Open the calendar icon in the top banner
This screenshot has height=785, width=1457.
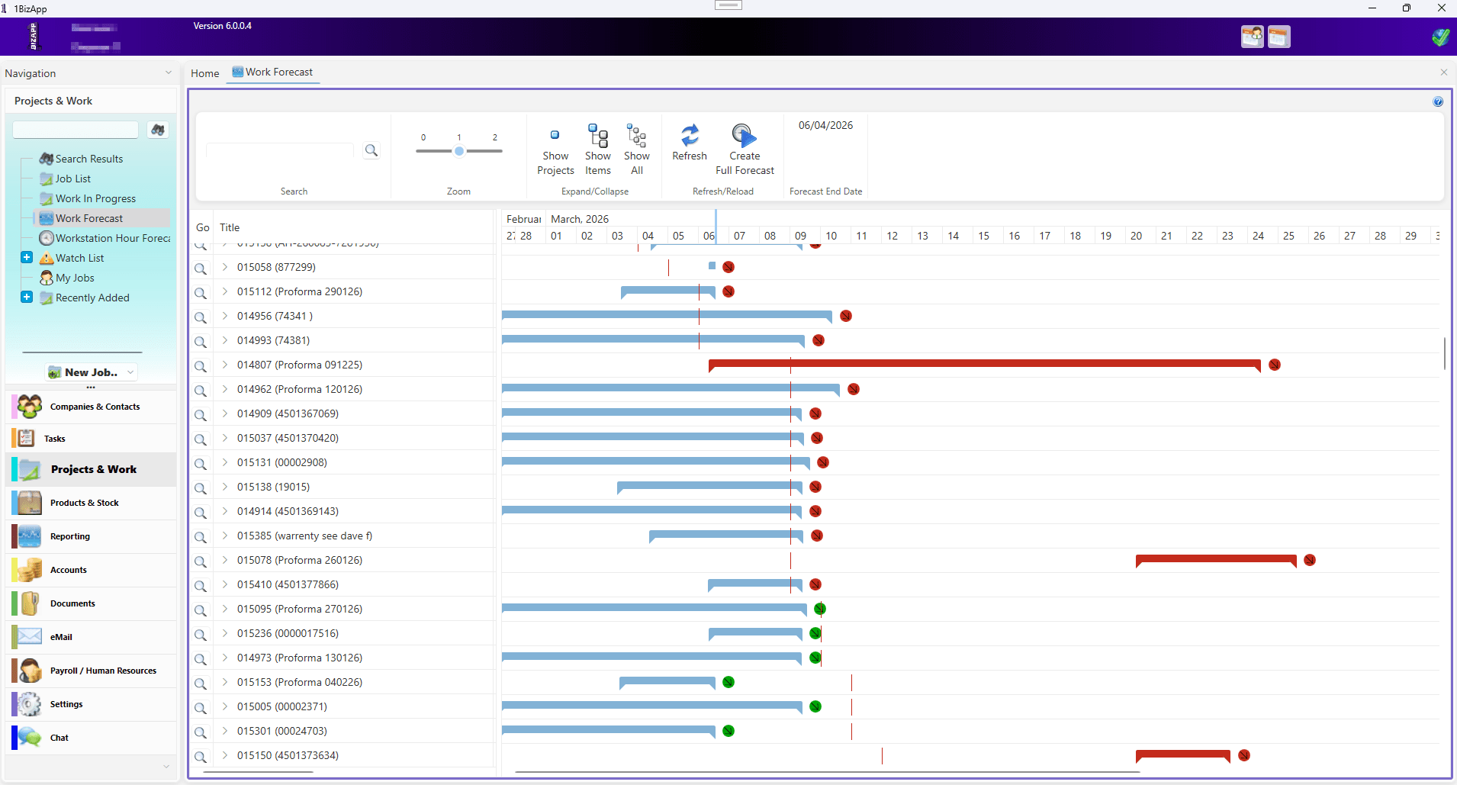click(1279, 37)
